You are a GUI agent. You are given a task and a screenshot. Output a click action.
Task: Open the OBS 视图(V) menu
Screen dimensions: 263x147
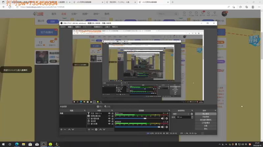click(78, 27)
